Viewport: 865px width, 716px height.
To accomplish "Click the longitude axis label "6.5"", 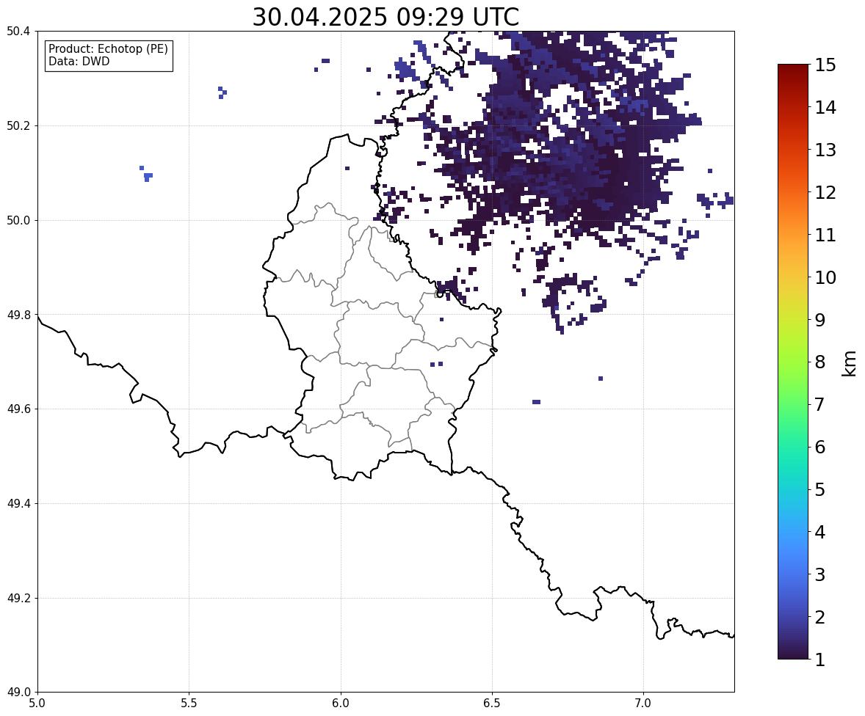I will 492,704.
